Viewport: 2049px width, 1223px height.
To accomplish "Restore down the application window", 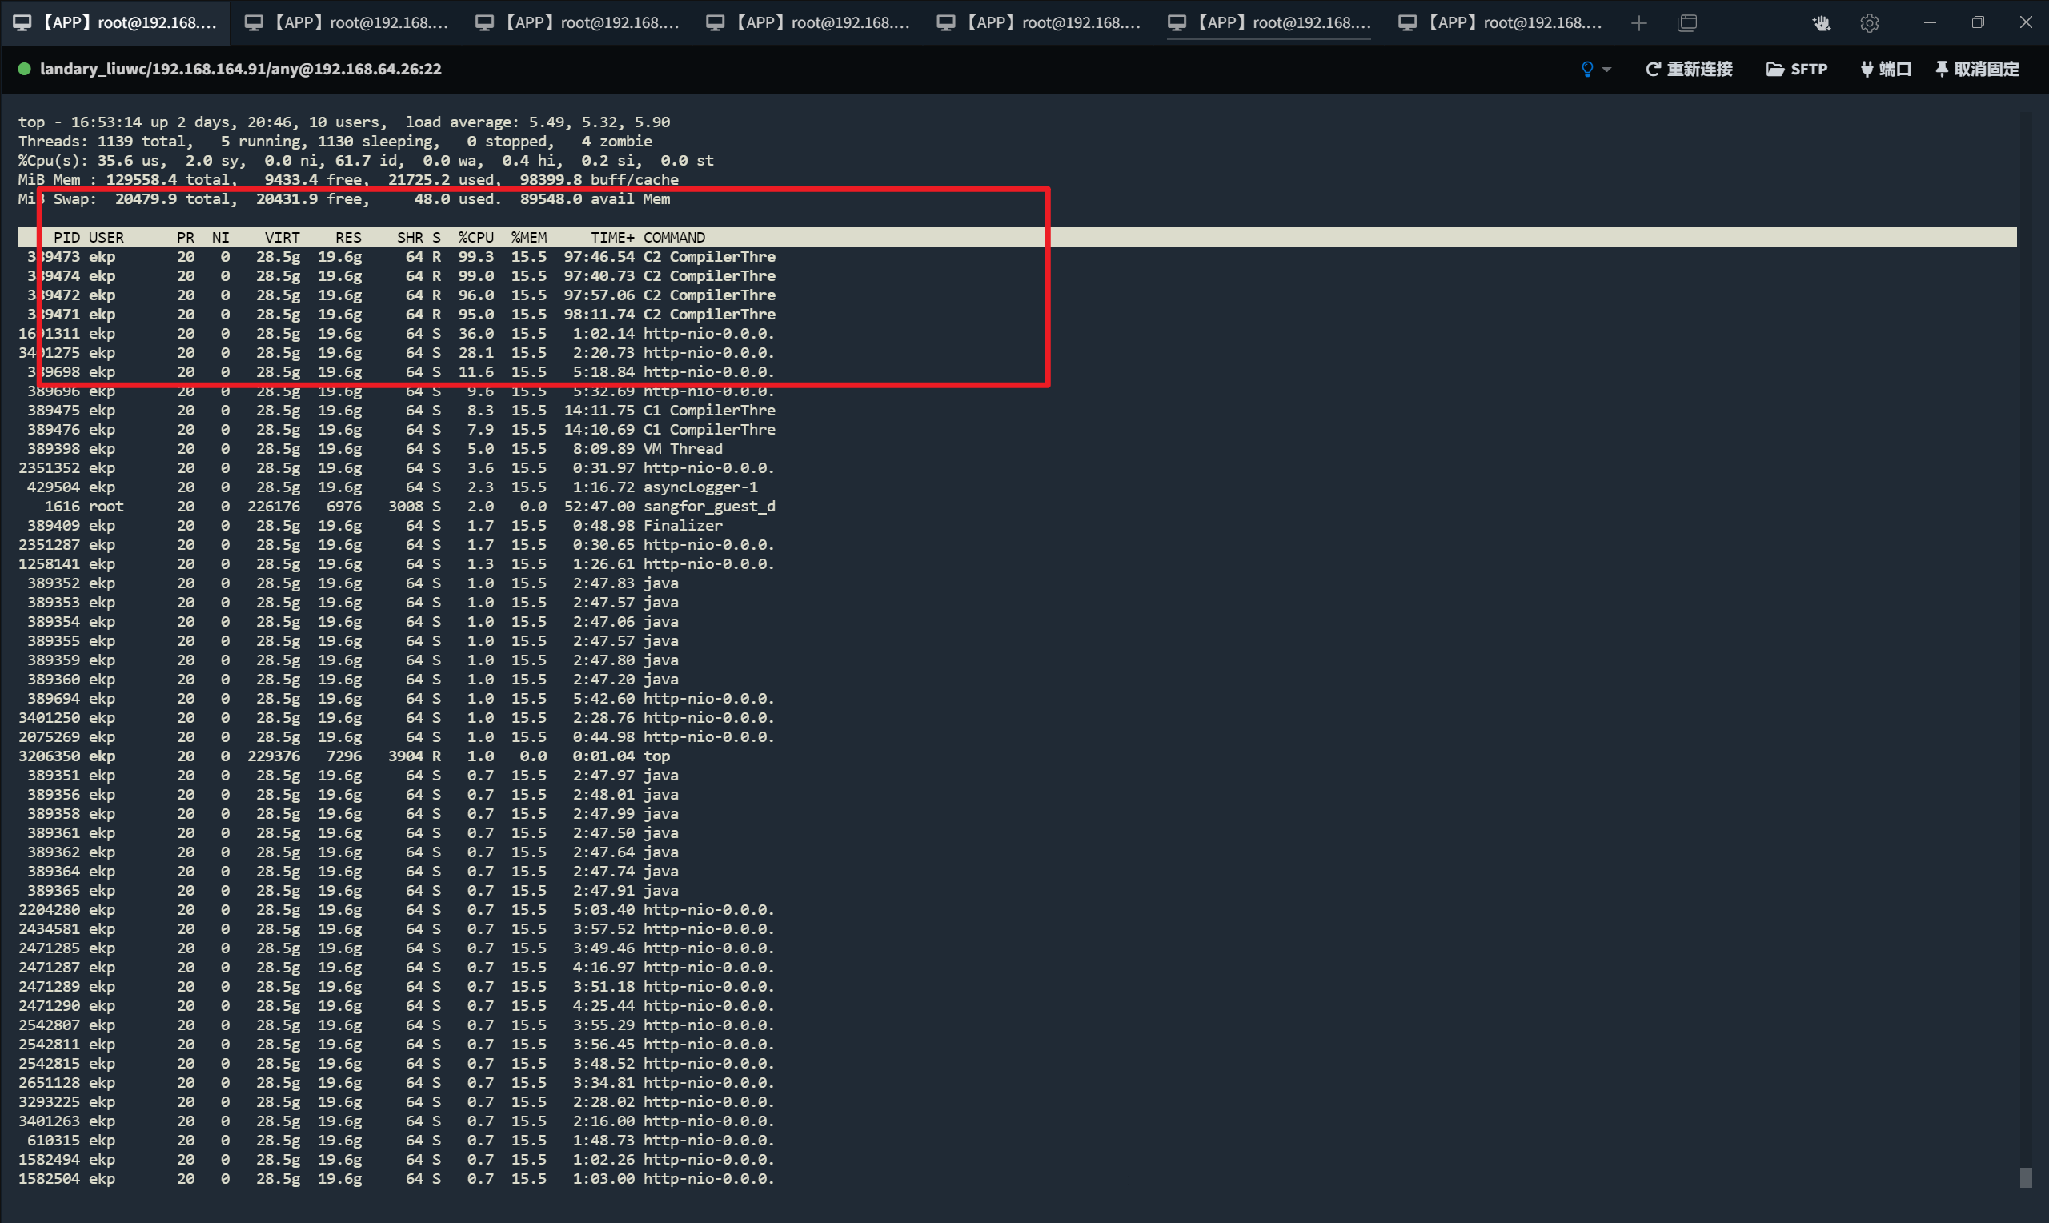I will pyautogui.click(x=1979, y=22).
